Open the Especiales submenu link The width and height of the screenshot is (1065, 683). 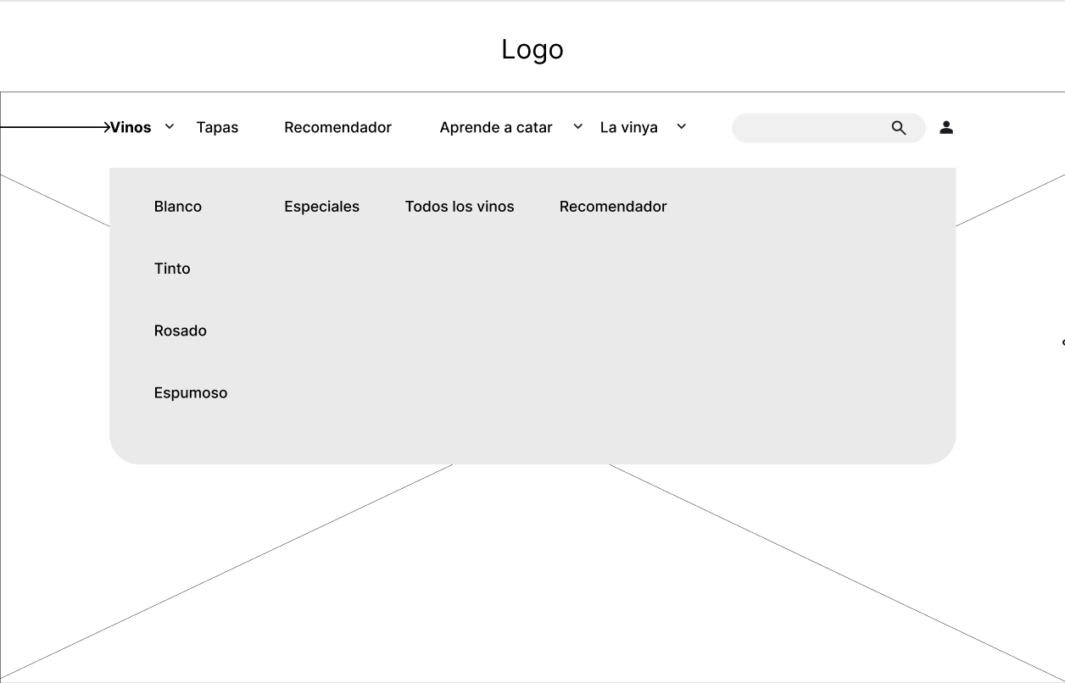click(321, 207)
